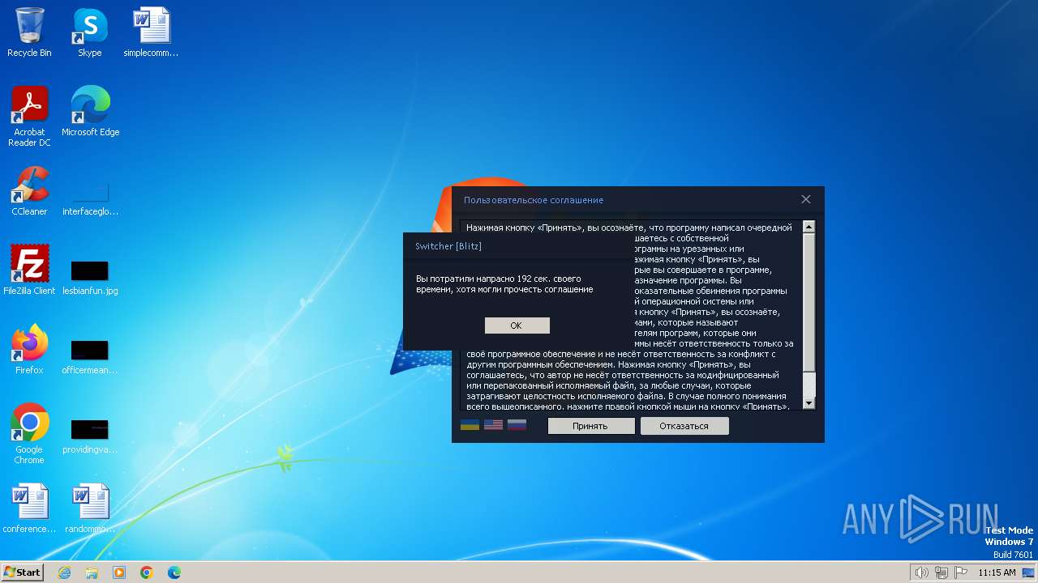Select the lesbianfun.jpg desktop file
The height and width of the screenshot is (583, 1038).
90,277
